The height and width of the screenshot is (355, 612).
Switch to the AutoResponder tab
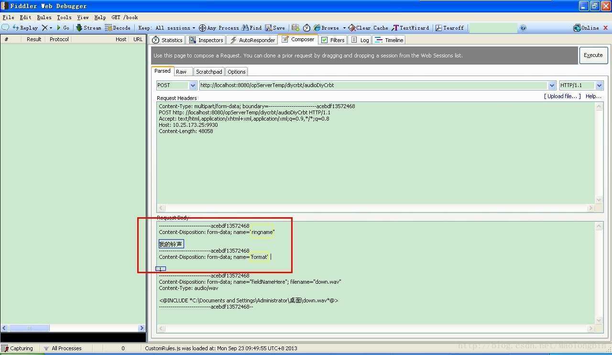(x=252, y=40)
